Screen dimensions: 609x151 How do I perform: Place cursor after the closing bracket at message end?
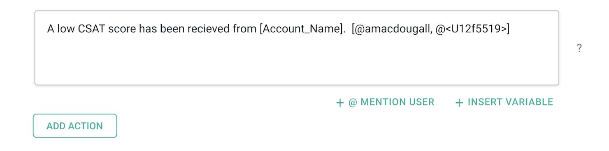(x=510, y=29)
